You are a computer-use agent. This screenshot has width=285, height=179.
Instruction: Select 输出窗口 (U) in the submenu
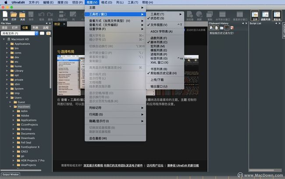165,87
